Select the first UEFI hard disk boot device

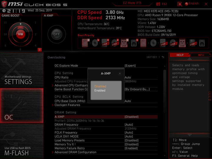pyautogui.click(x=85, y=43)
